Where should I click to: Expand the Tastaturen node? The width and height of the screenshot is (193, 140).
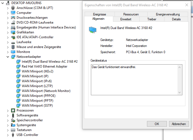point(8,130)
